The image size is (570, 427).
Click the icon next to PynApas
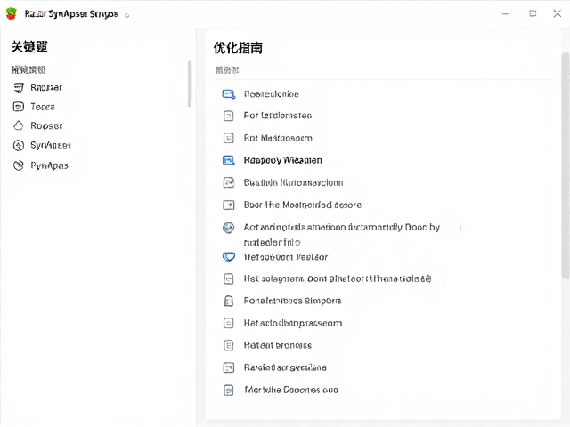(19, 165)
